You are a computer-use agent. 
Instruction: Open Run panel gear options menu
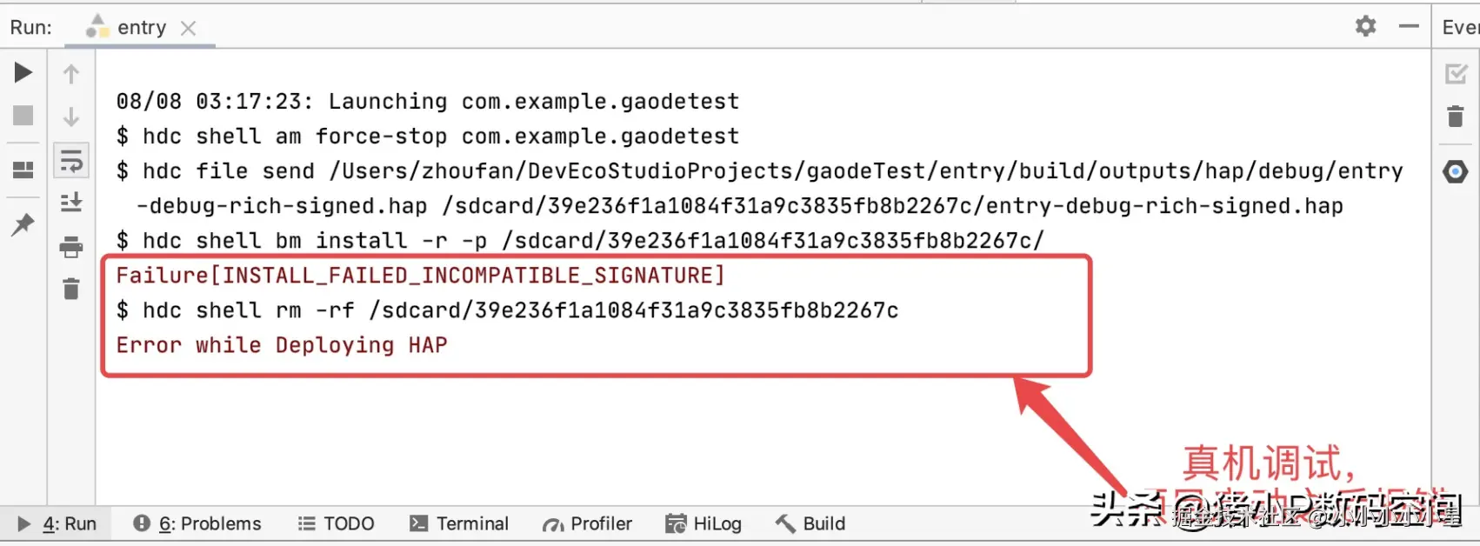click(1365, 26)
